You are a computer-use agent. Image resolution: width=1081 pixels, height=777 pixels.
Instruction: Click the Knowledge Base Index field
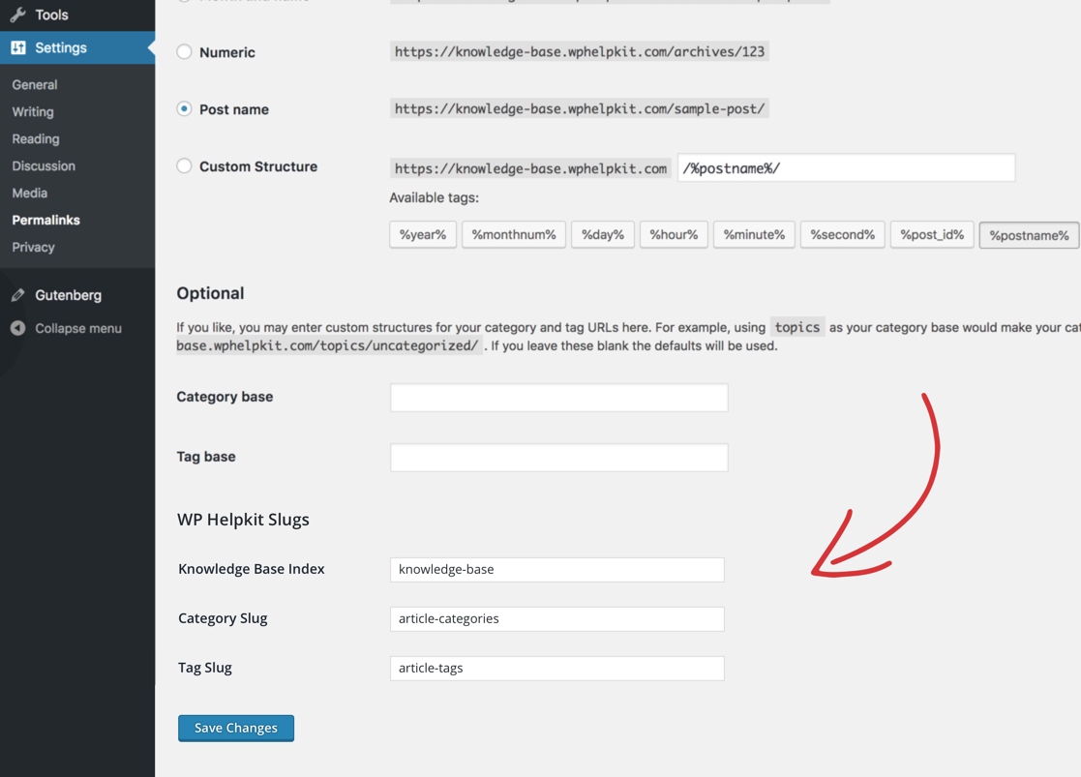[x=557, y=570]
